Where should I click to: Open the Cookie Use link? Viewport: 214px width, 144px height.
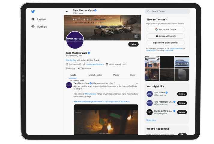coord(169,50)
